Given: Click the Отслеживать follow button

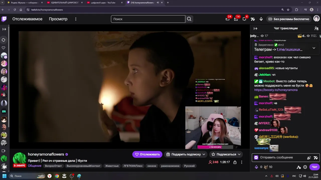Looking at the screenshot, I should click(x=147, y=154).
